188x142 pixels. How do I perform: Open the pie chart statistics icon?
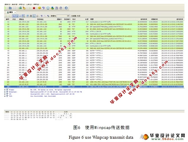point(40,8)
